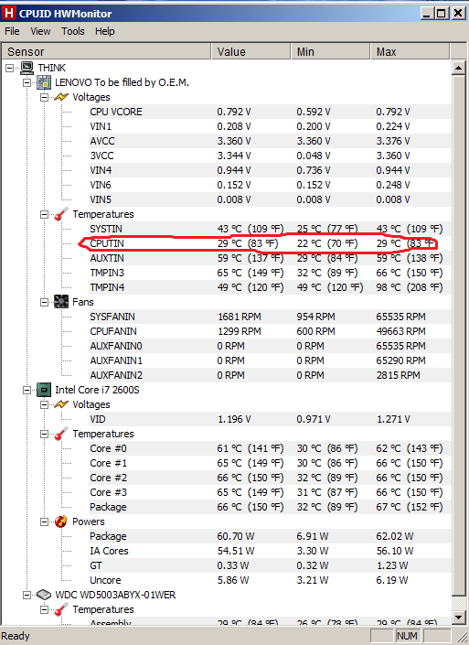Select the SYSTIN temperature row
Image resolution: width=469 pixels, height=645 pixels.
click(x=270, y=229)
